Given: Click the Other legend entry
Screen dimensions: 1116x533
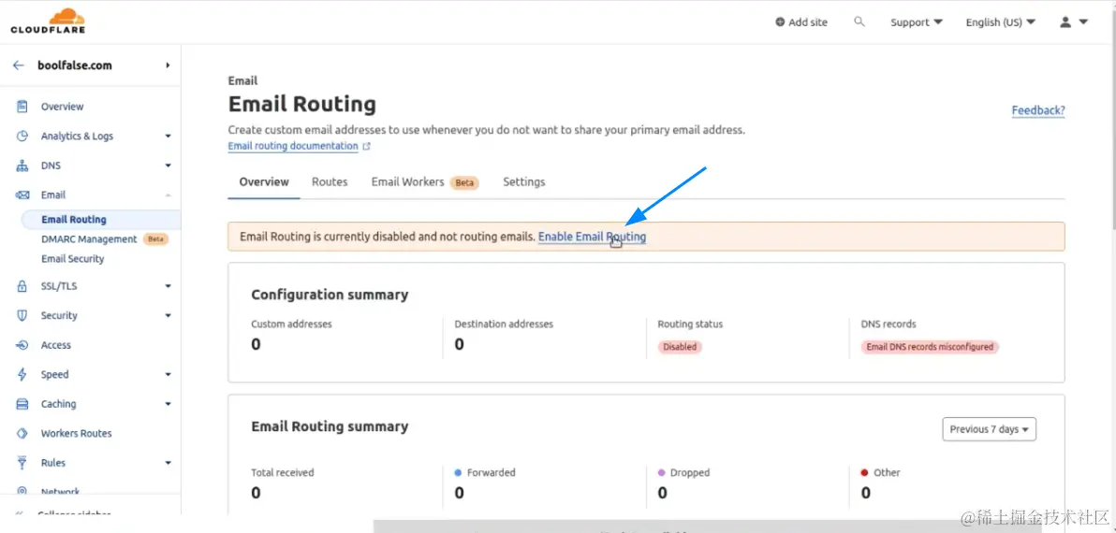Looking at the screenshot, I should coord(880,472).
